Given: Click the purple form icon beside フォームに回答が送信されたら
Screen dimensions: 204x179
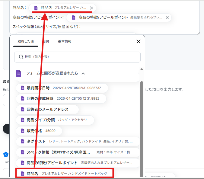Looking at the screenshot, I should click(x=18, y=73).
